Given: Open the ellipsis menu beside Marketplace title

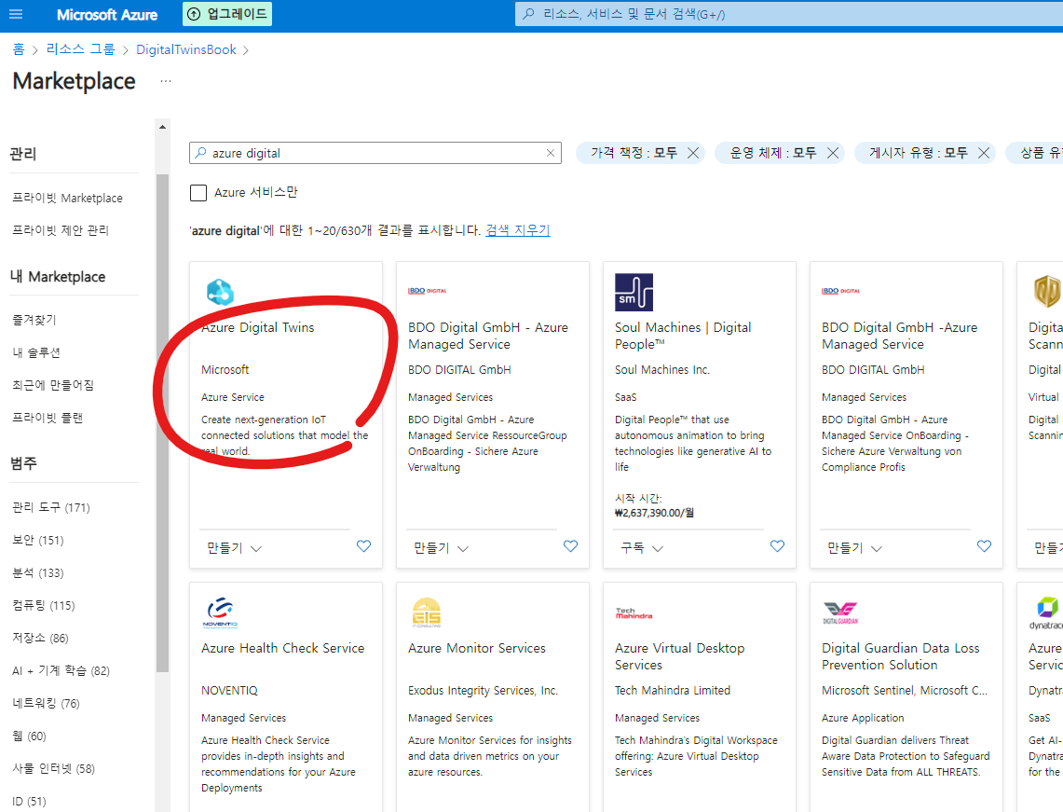Looking at the screenshot, I should pyautogui.click(x=166, y=81).
